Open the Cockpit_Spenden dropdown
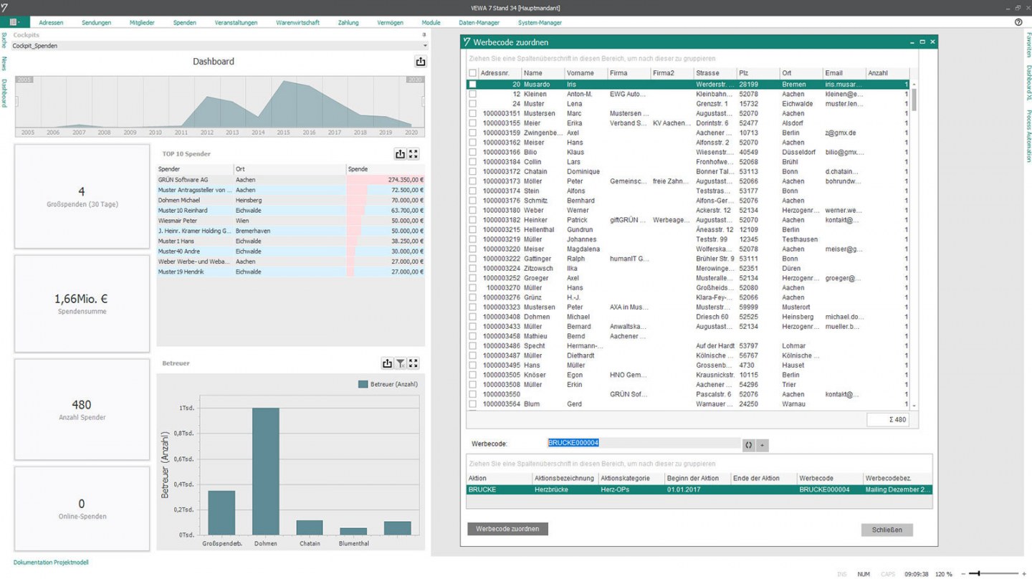The width and height of the screenshot is (1032, 579). pos(424,46)
